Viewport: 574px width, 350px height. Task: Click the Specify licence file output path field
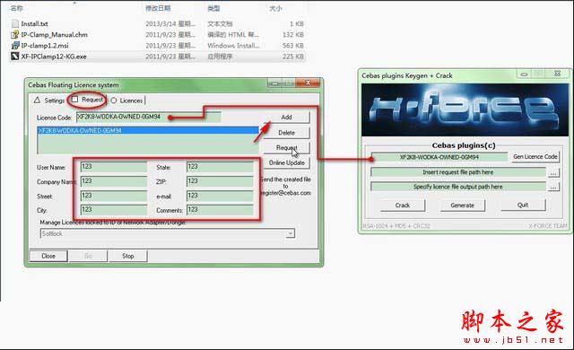click(458, 187)
